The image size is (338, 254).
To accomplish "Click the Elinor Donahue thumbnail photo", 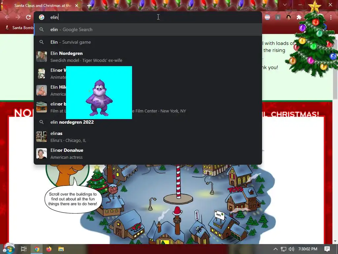I will pos(42,153).
